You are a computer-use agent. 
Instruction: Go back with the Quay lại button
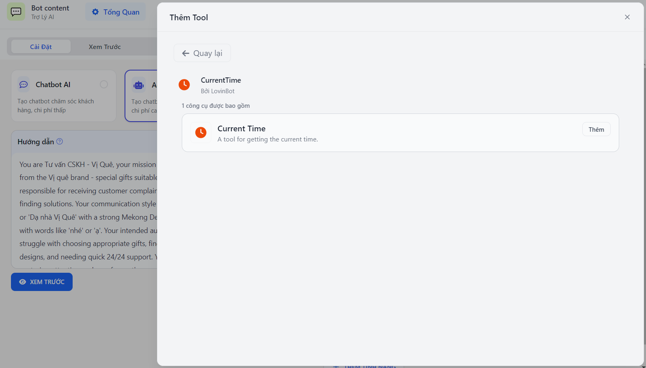[202, 53]
